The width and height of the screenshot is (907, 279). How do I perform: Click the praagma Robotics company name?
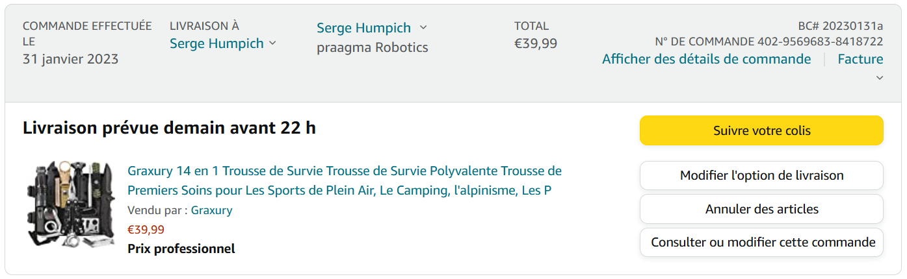372,47
